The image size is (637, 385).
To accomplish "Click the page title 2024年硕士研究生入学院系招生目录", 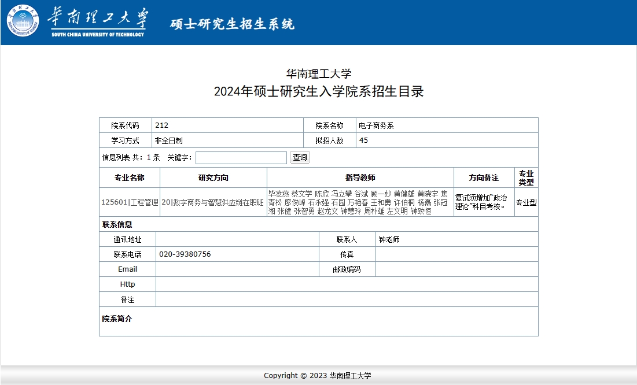I will point(319,91).
